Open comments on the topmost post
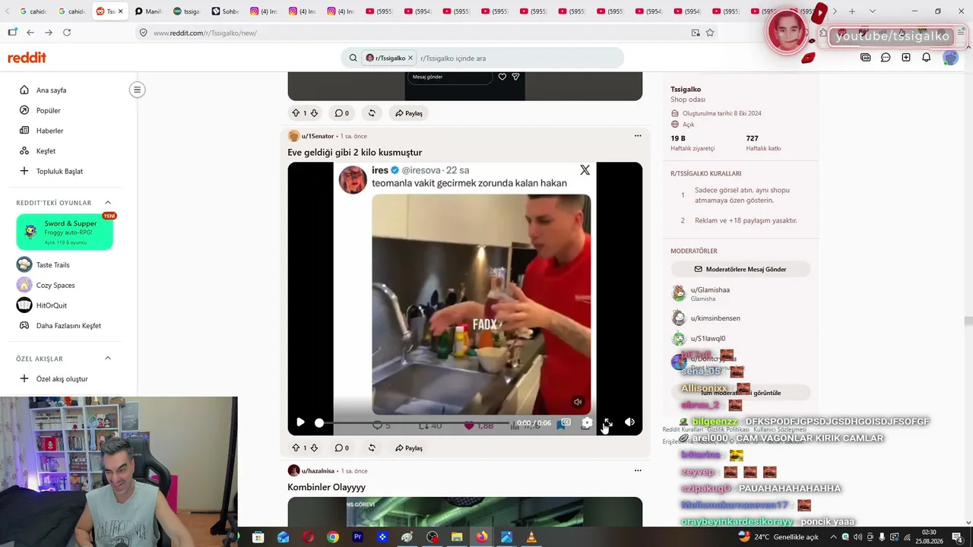The height and width of the screenshot is (547, 973). (x=342, y=113)
